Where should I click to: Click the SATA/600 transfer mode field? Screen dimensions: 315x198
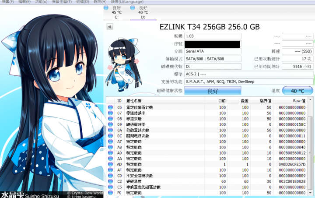213,59
